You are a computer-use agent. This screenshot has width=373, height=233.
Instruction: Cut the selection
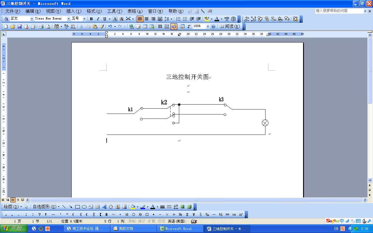81,27
